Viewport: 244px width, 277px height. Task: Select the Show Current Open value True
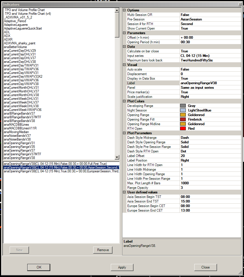pos(210,28)
